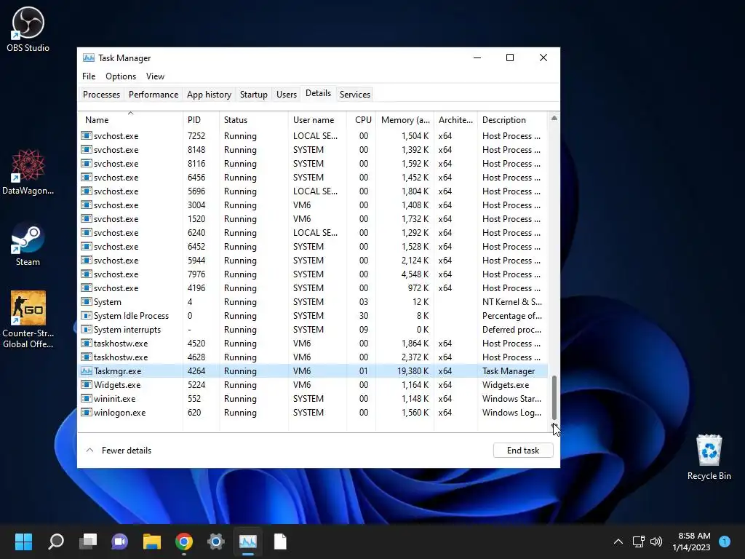Click the Taskmgr.exe process icon
The image size is (745, 559).
tap(86, 370)
